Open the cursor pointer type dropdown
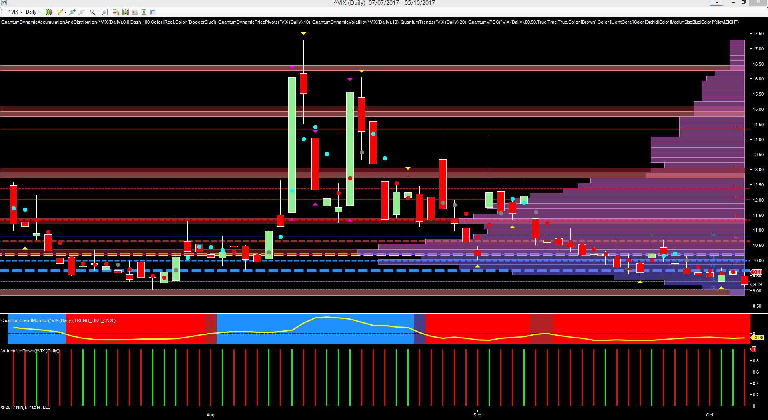768x420 pixels. click(x=94, y=12)
